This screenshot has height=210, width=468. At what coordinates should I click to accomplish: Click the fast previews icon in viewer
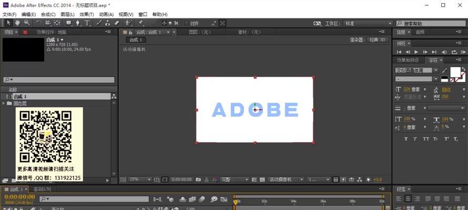(343, 180)
